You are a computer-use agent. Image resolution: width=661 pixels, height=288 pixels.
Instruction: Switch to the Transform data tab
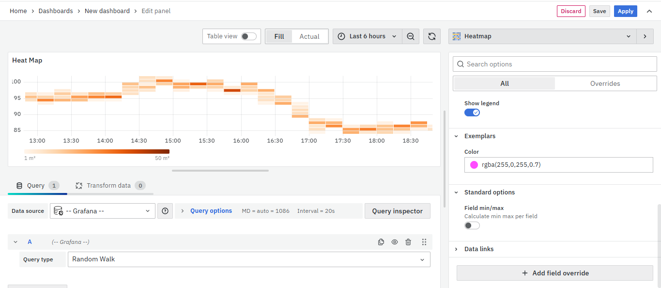click(109, 186)
